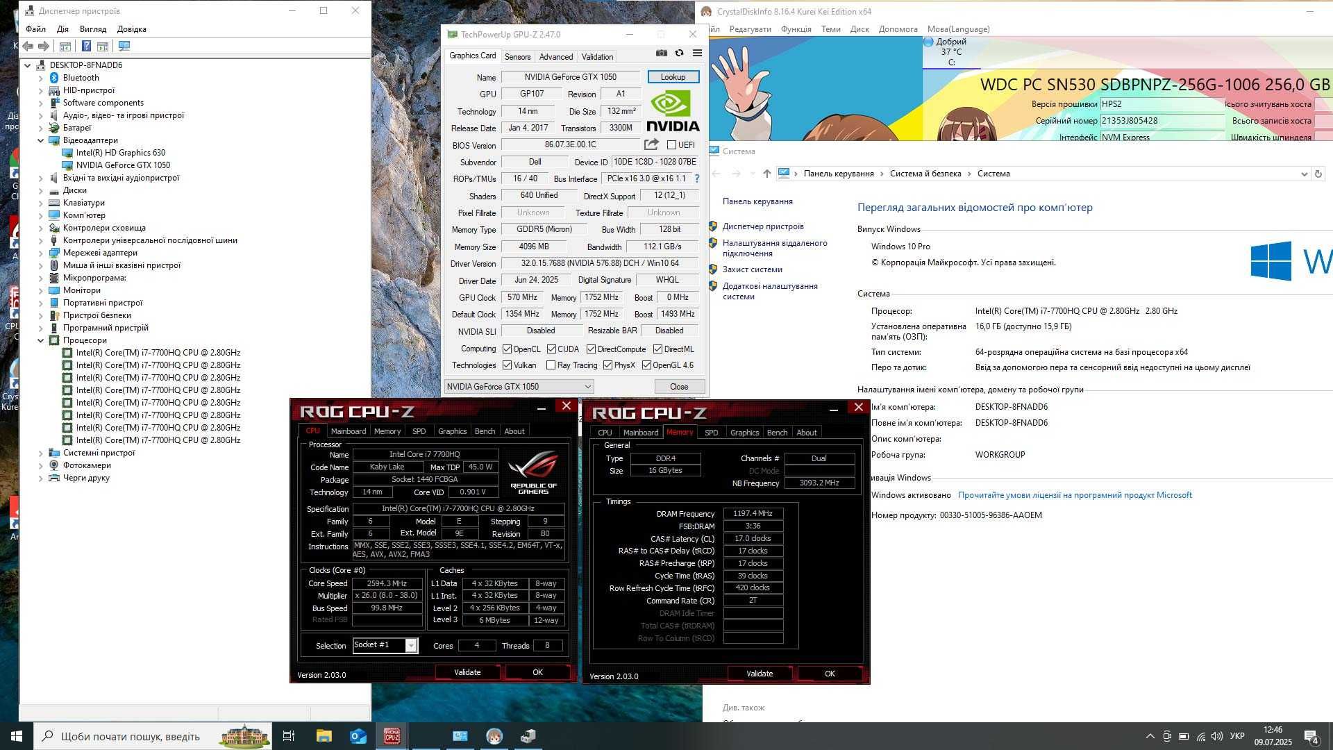
Task: Open the Socket #1 selection dropdown in CPU-Z
Action: (x=385, y=645)
